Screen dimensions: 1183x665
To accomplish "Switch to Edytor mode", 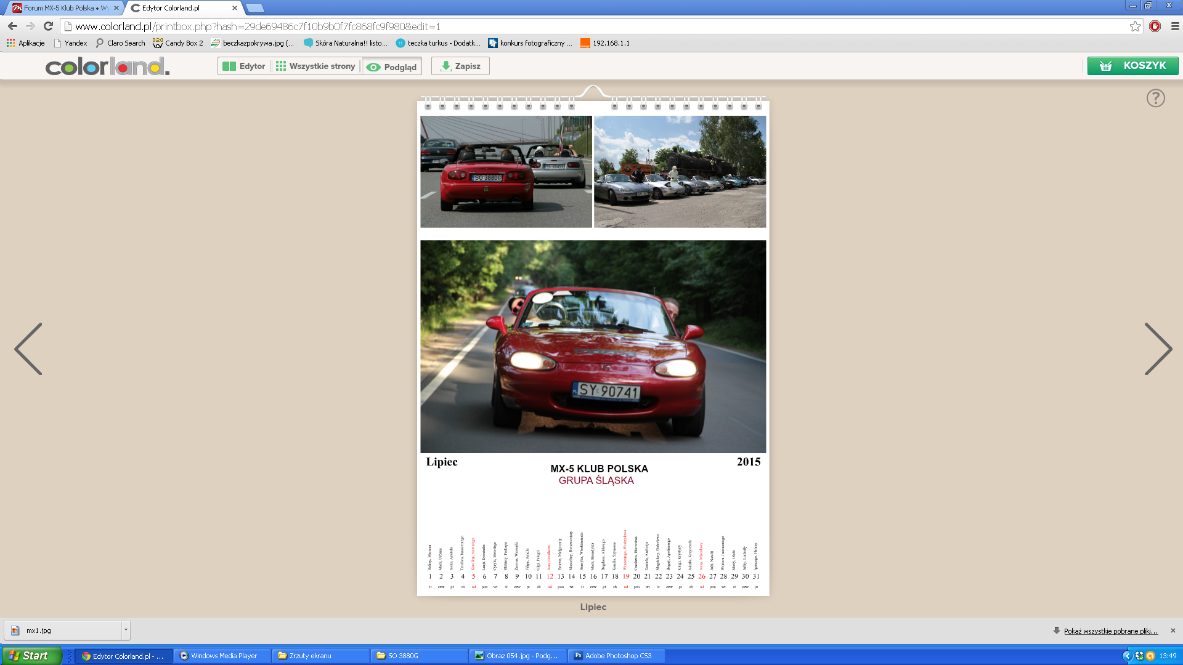I will pos(244,66).
